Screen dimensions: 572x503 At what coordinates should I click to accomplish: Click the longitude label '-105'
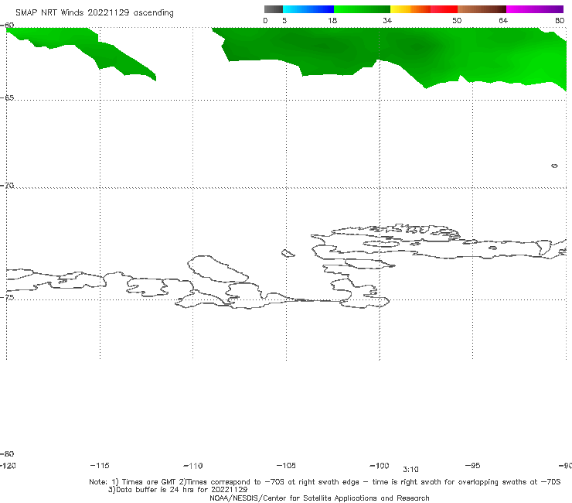point(286,465)
